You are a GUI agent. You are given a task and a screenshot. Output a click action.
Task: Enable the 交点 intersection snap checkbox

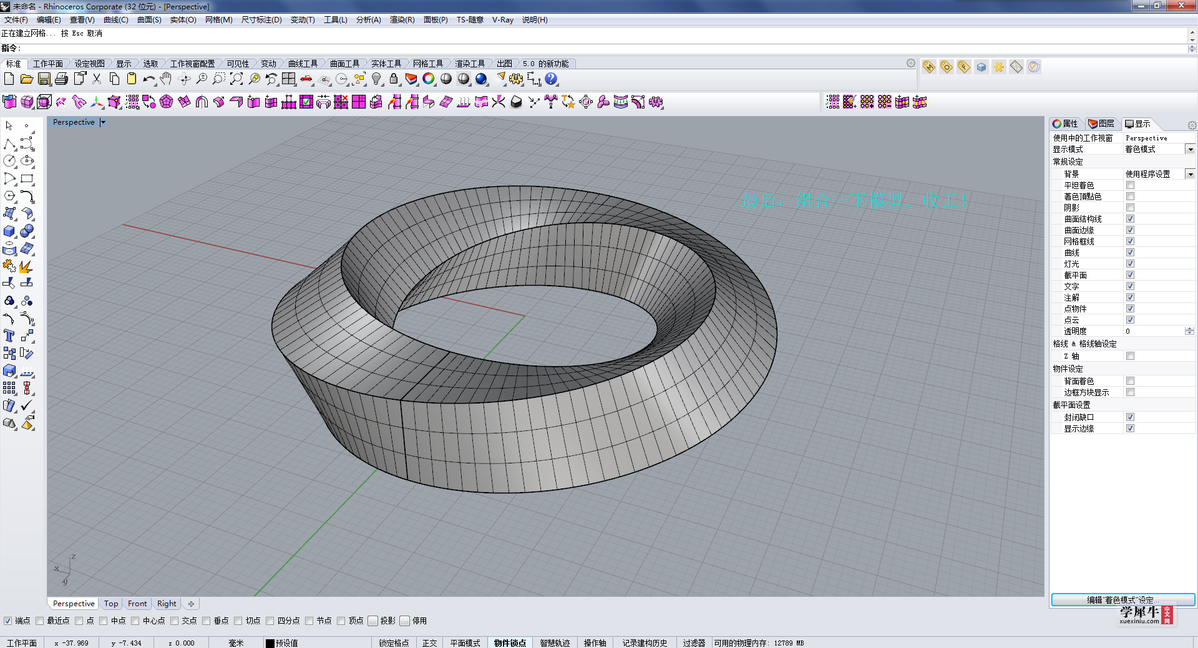[x=175, y=621]
